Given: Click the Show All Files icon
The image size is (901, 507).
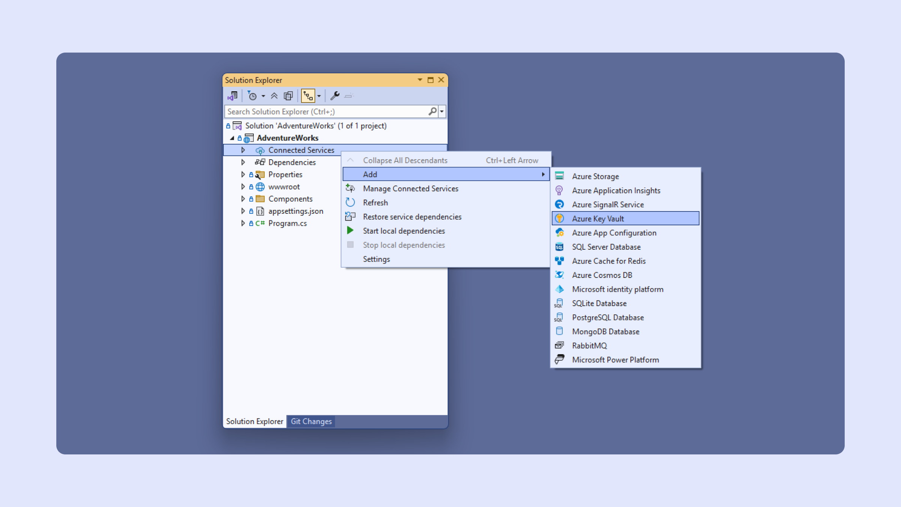Looking at the screenshot, I should pos(288,96).
